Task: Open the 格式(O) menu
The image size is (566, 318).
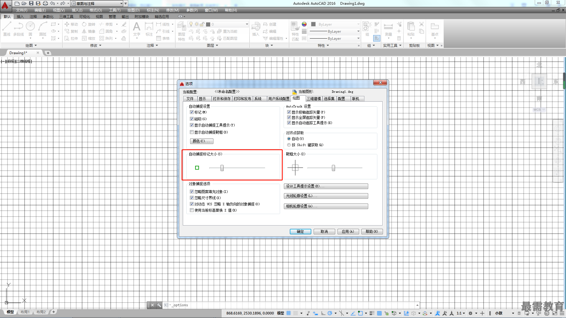Action: pyautogui.click(x=96, y=10)
